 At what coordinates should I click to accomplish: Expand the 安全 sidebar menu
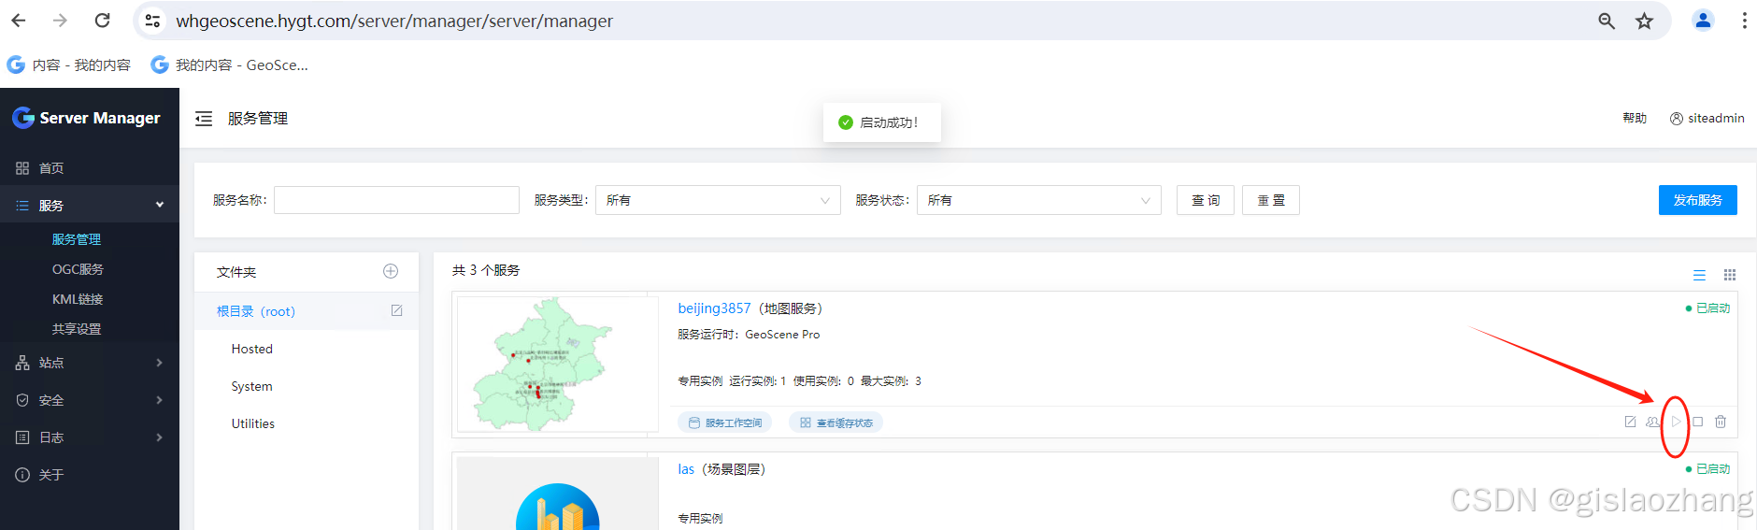click(x=90, y=400)
